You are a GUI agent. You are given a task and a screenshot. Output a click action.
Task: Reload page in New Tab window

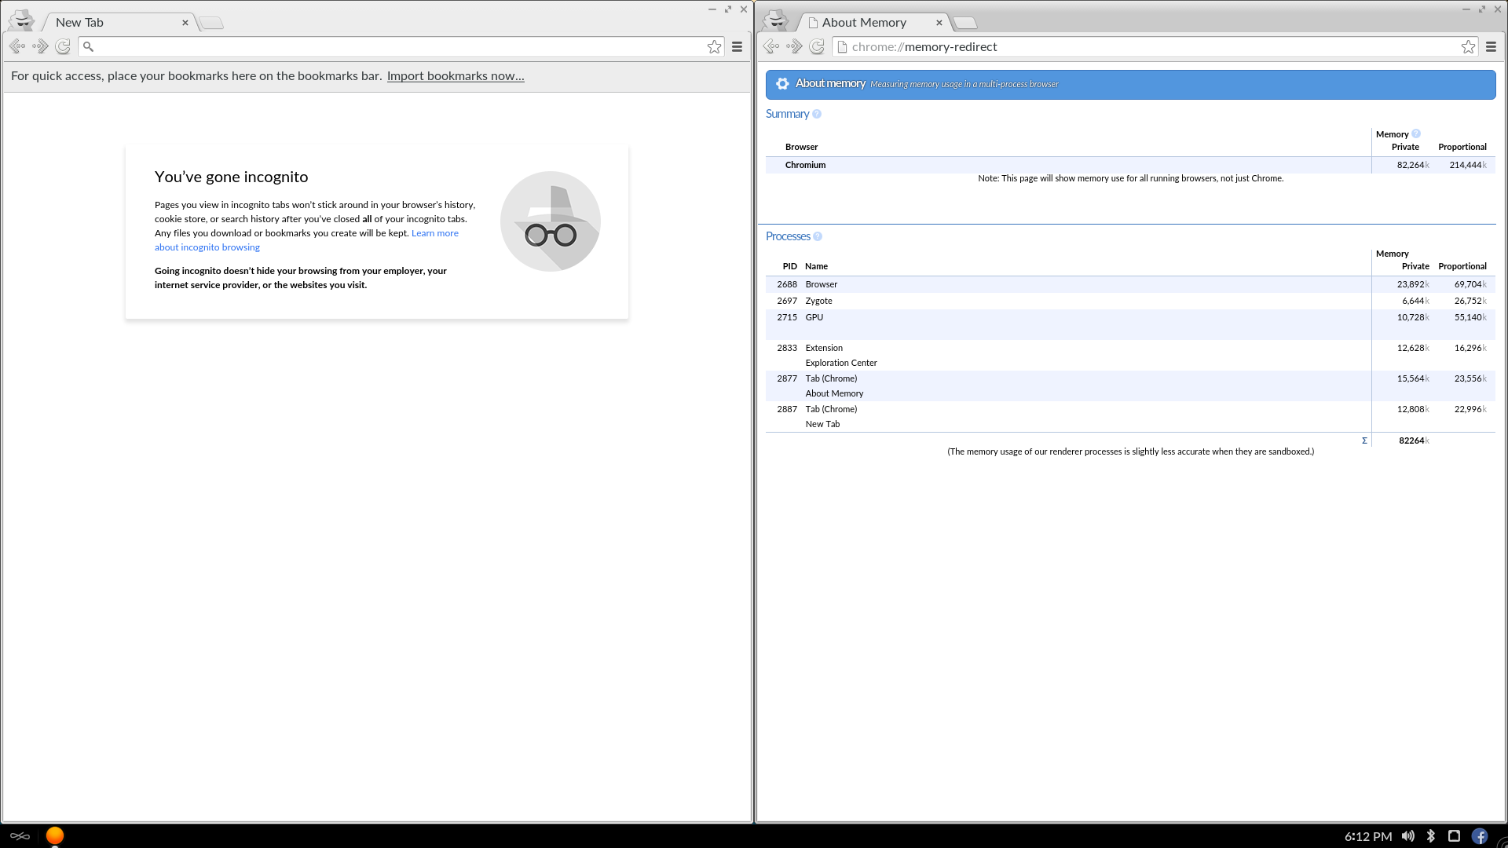63,46
